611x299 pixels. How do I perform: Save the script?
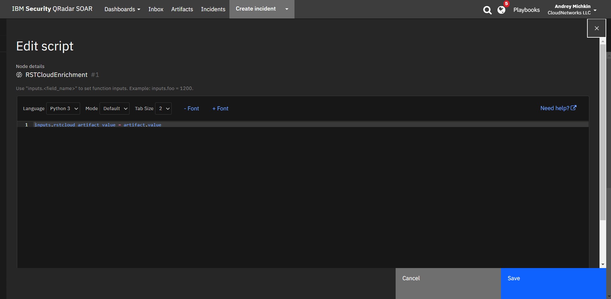tap(554, 283)
